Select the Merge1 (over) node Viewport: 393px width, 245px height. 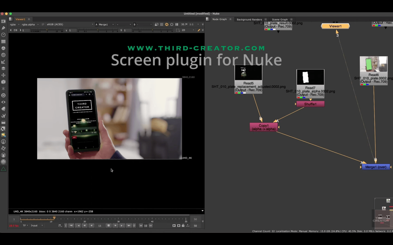[375, 167]
